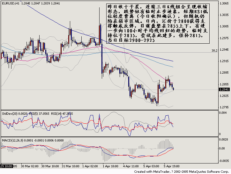Click the current price label 1.2841
Viewport: 231px width, 174px height.
tap(224, 90)
